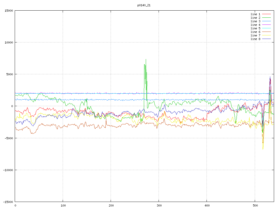Click the 0 label on the y-axis
Screen dimensions: 279x209
12,106
